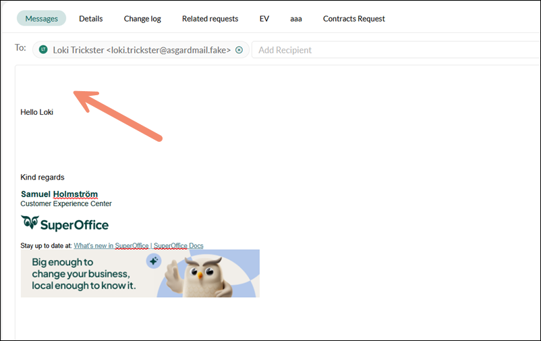
Task: Click the LT avatar on recipient chip
Action: 44,50
